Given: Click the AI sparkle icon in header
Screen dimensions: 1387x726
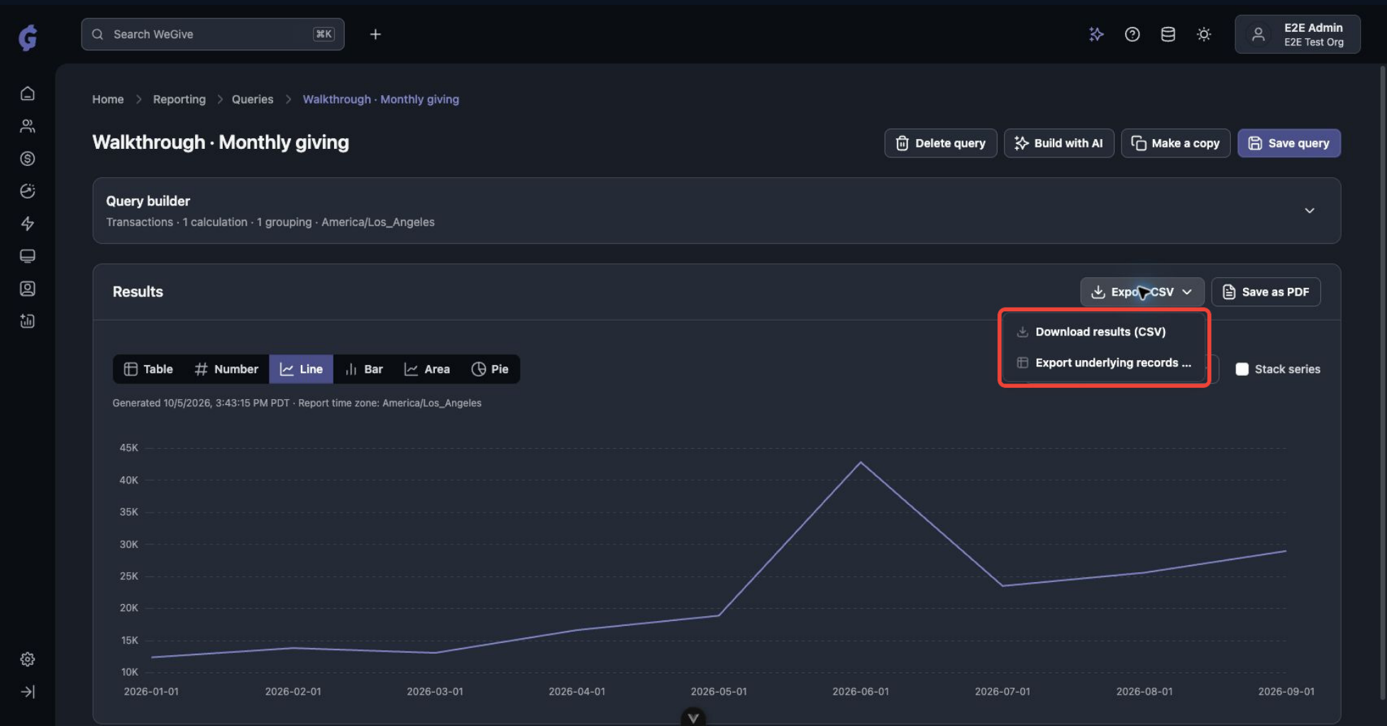Looking at the screenshot, I should point(1096,34).
